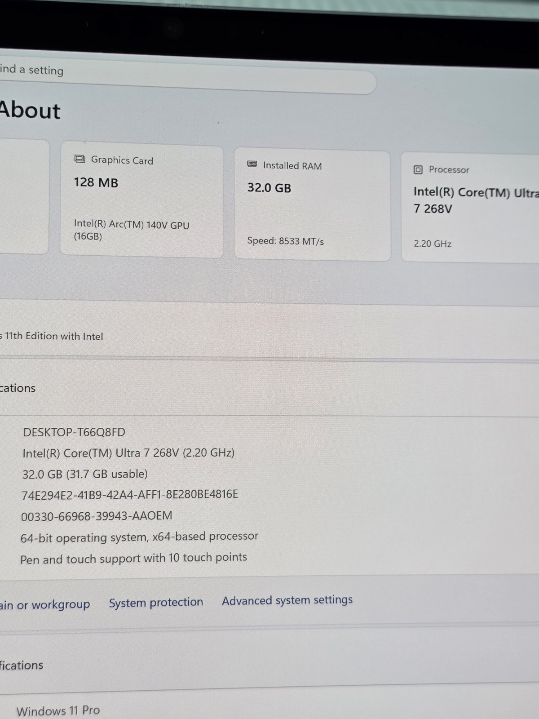Click Intel(R) Core(TM) Ultra 7 268V (2.20 GHz) row
Image resolution: width=539 pixels, height=719 pixels.
[x=128, y=453]
